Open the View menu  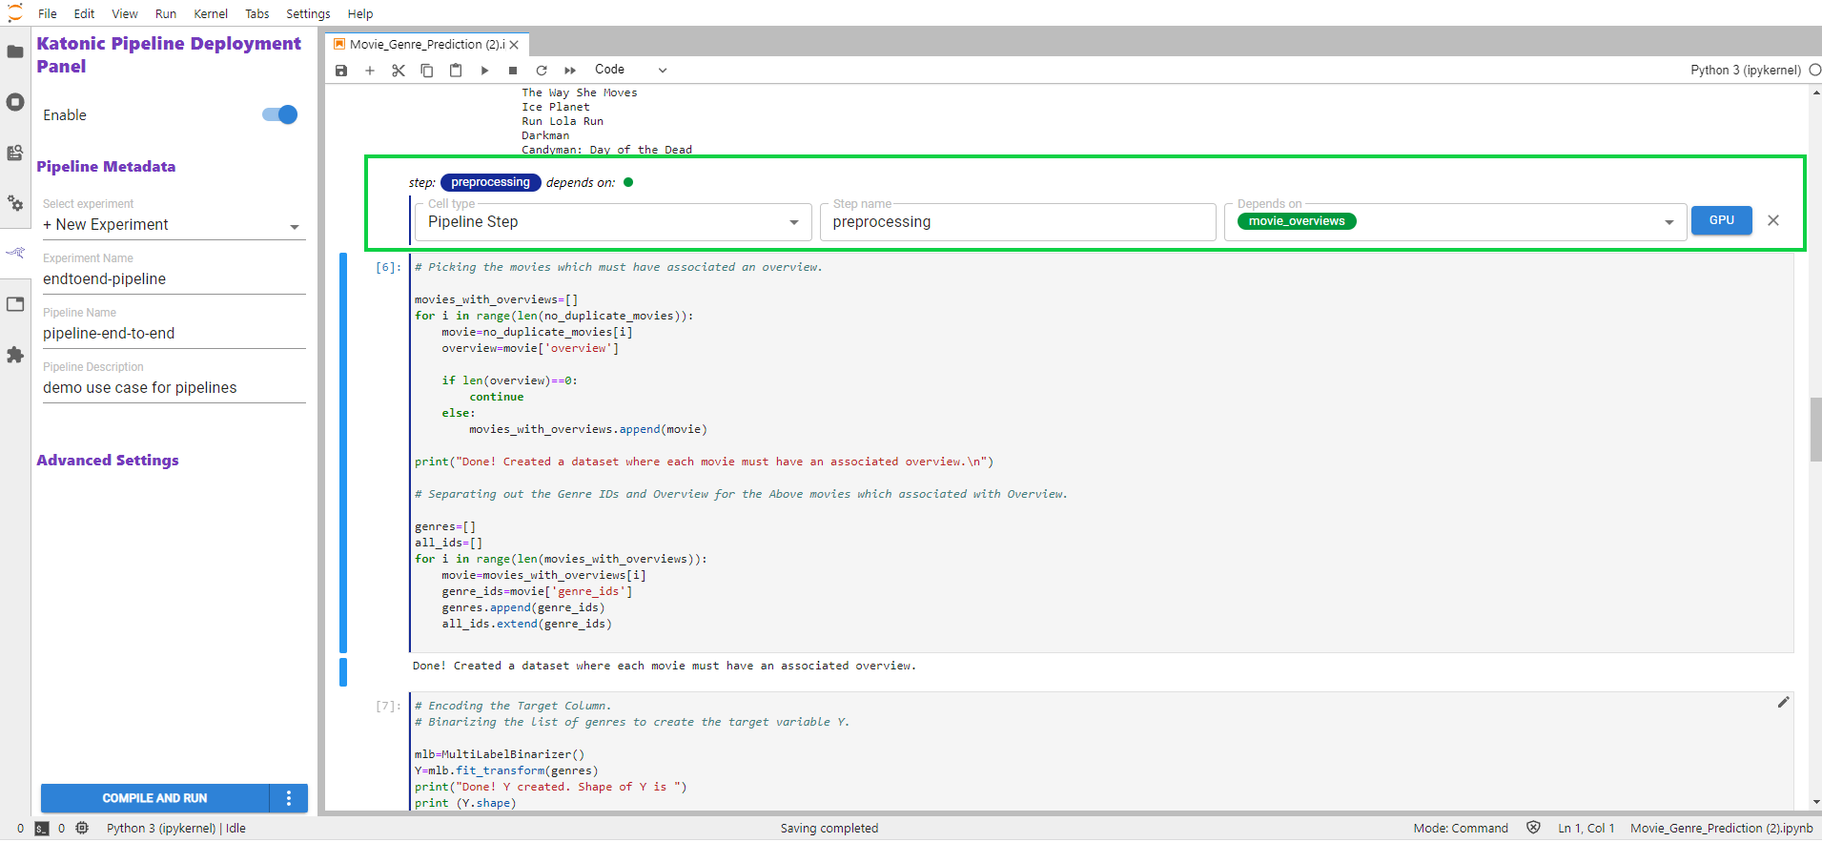click(x=125, y=13)
